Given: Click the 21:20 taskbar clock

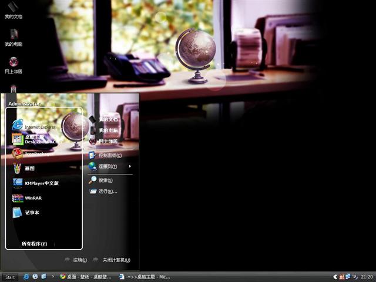Looking at the screenshot, I should point(367,277).
